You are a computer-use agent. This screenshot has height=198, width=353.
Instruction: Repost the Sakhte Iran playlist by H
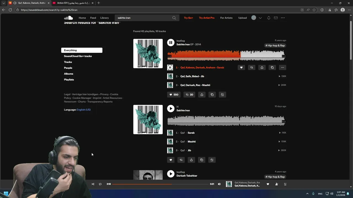pyautogui.click(x=181, y=160)
